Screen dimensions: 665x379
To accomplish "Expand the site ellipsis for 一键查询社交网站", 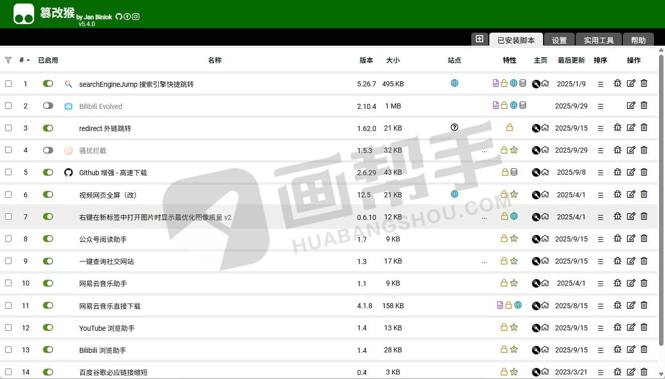I will [x=484, y=261].
